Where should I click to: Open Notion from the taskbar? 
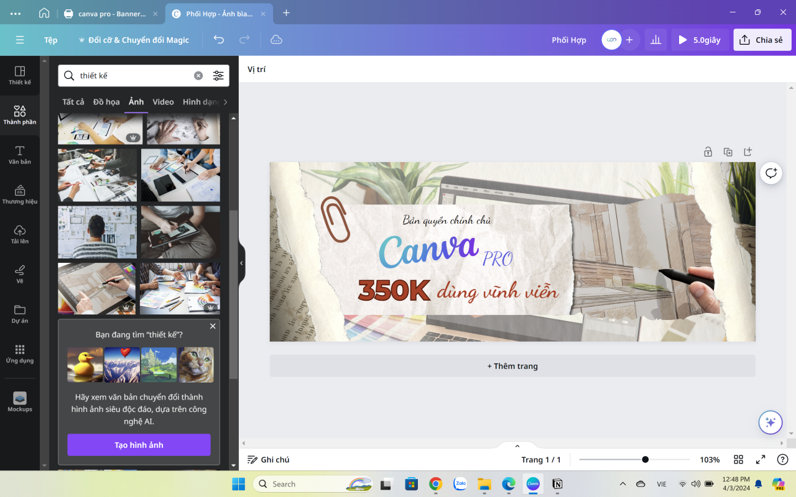click(x=557, y=484)
